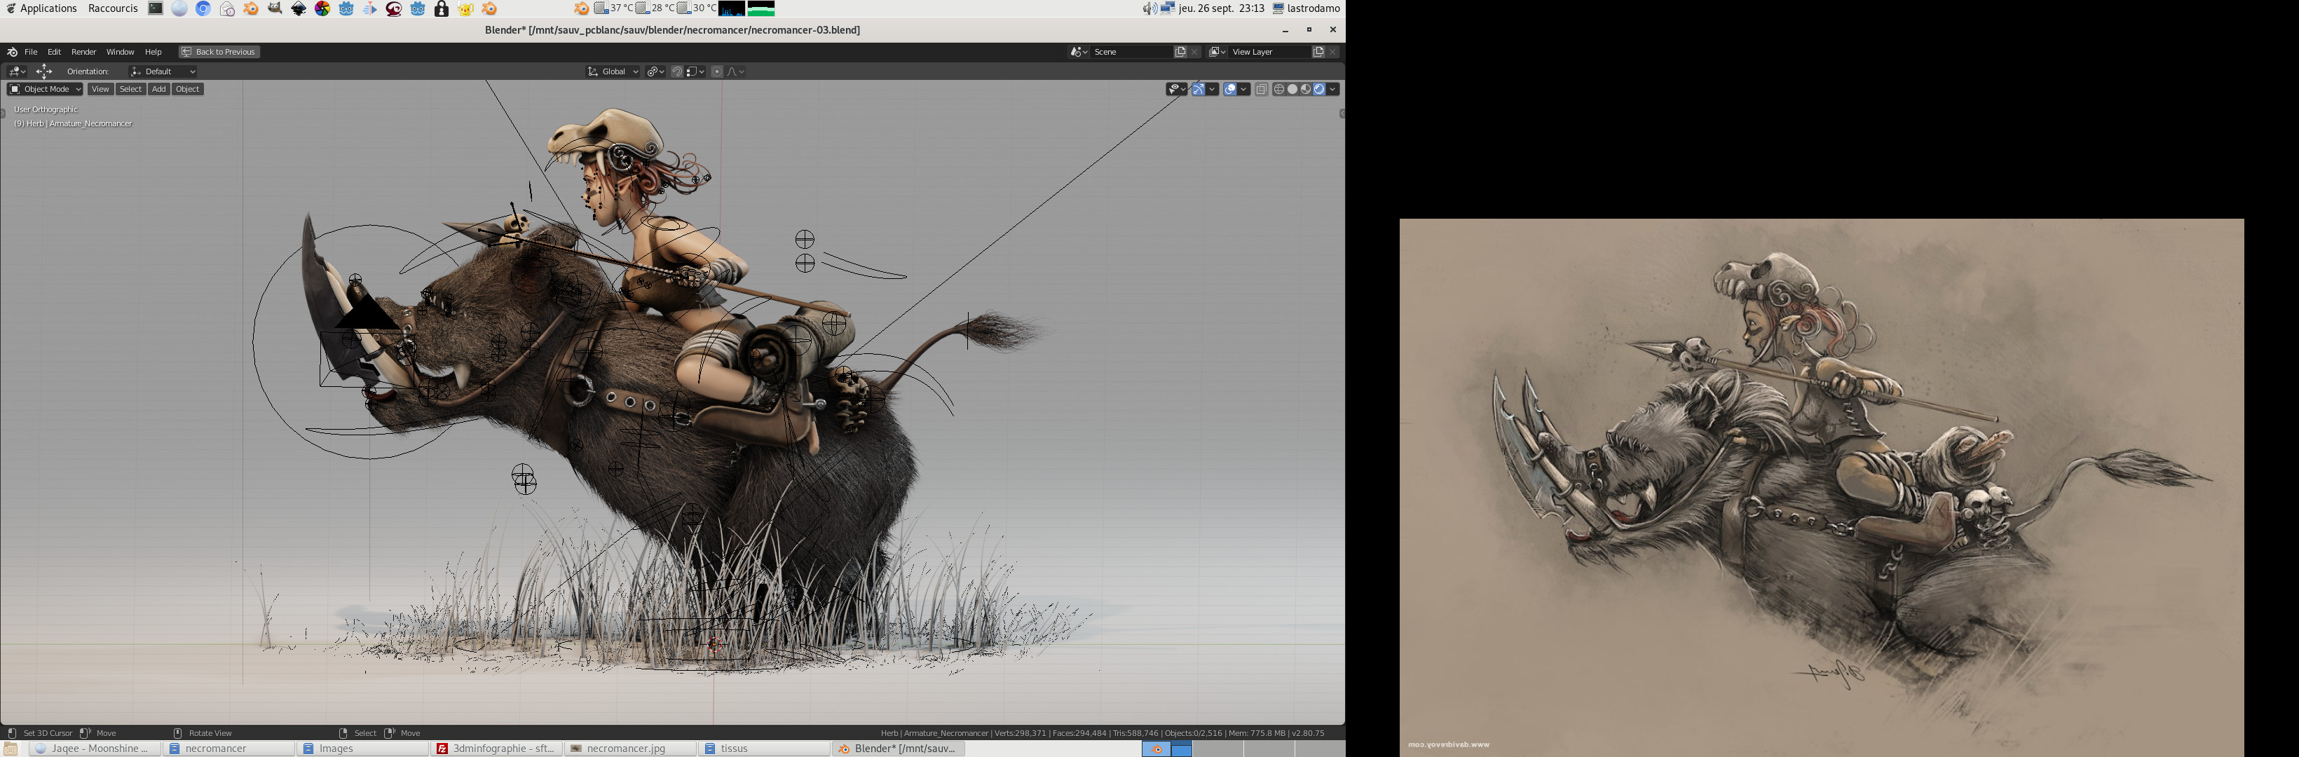The width and height of the screenshot is (2299, 757).
Task: Switch to 3dminfographie taskbar window
Action: point(497,749)
